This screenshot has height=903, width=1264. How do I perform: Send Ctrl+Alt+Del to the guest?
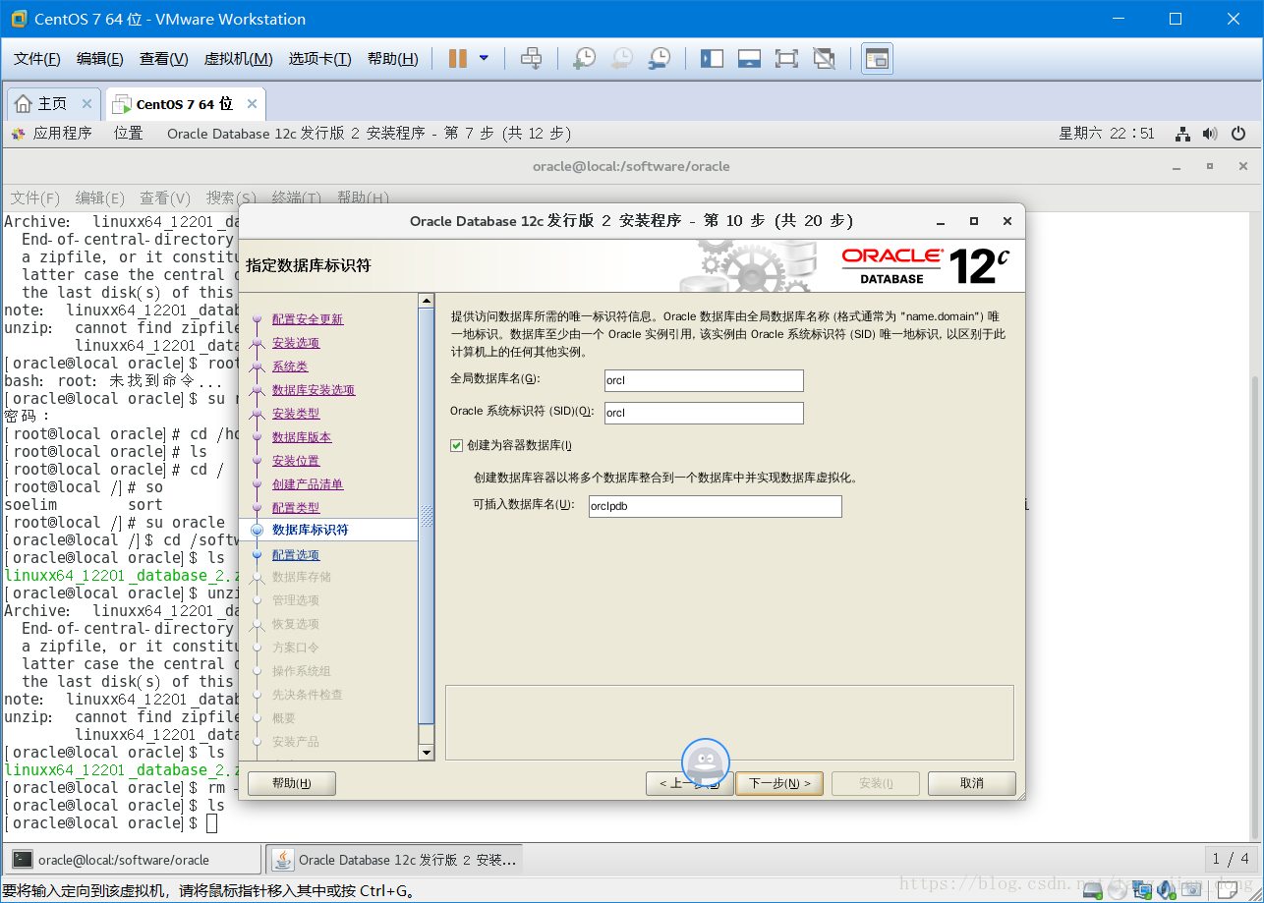click(531, 59)
